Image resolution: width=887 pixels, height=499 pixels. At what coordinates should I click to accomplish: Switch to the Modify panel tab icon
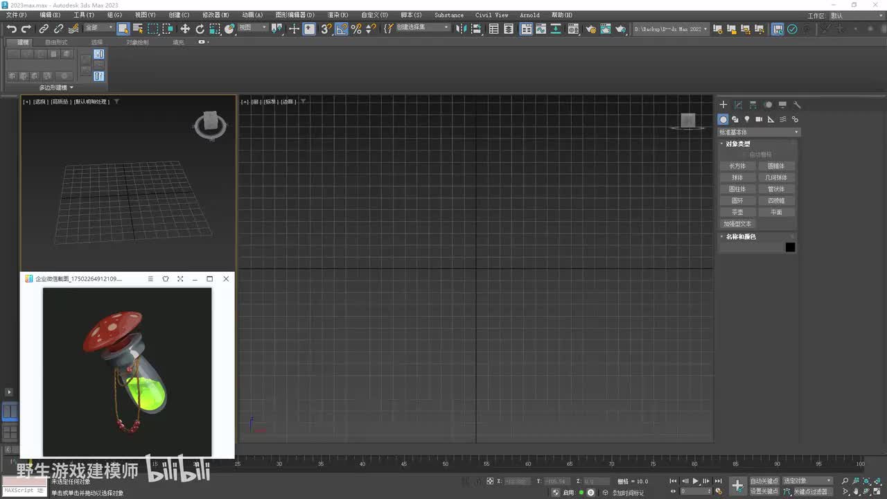(738, 105)
